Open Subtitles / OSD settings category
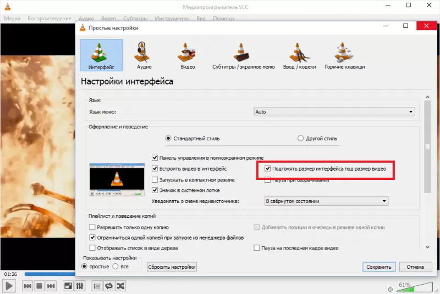 click(x=243, y=55)
